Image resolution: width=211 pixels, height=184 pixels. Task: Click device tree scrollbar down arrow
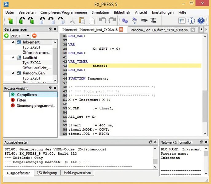(55, 81)
